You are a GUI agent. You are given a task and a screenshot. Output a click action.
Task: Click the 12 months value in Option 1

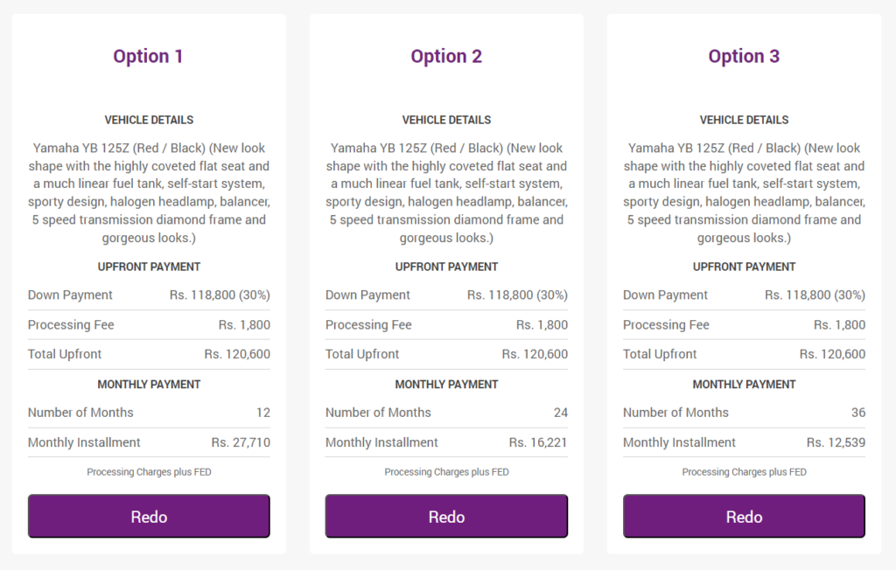[x=263, y=413]
